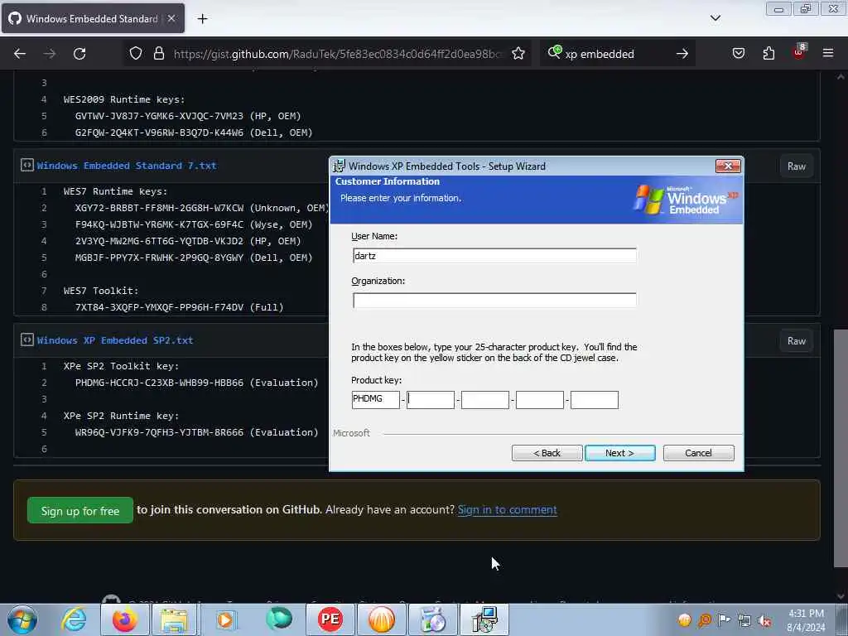The height and width of the screenshot is (636, 848).
Task: Expand the list all tabs chevron
Action: (x=715, y=18)
